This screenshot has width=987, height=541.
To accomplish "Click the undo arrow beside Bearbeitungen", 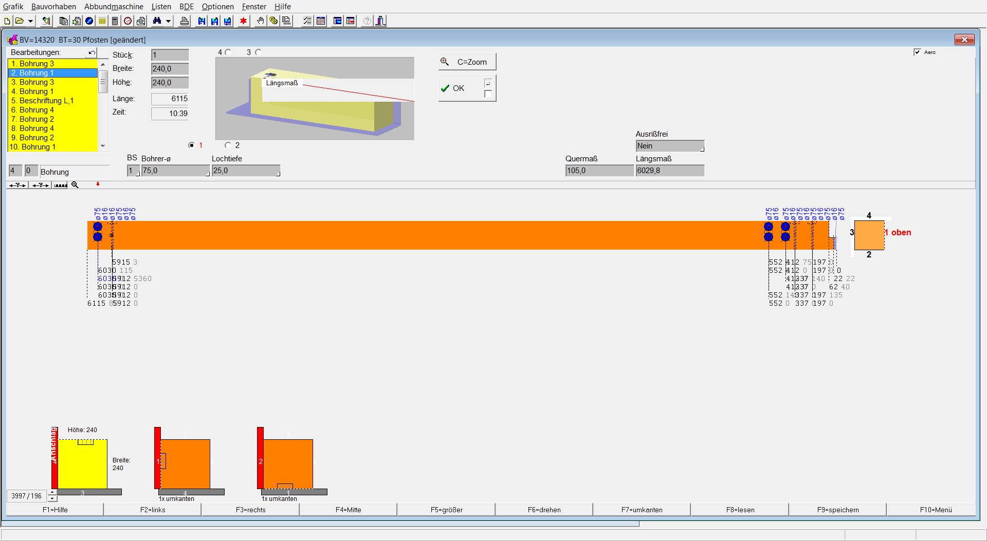I will 92,52.
